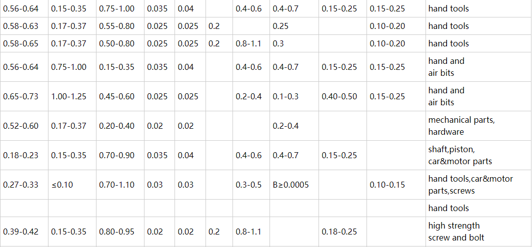Click the cell reading 0.65-0.73
This screenshot has width=532, height=247.
(20, 96)
